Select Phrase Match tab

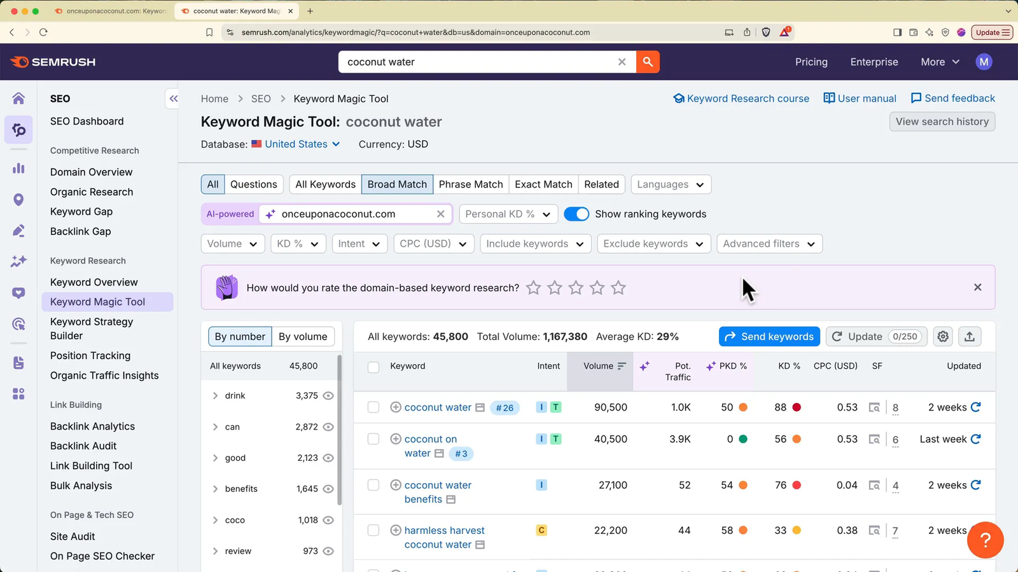click(x=471, y=184)
